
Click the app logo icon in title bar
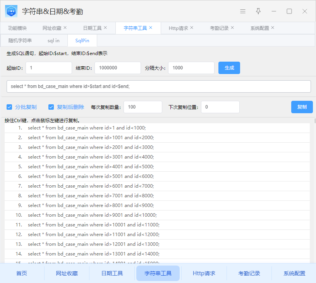[x=11, y=11]
